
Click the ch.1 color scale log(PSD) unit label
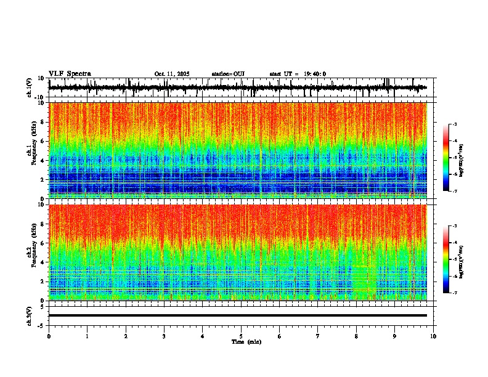click(x=461, y=161)
